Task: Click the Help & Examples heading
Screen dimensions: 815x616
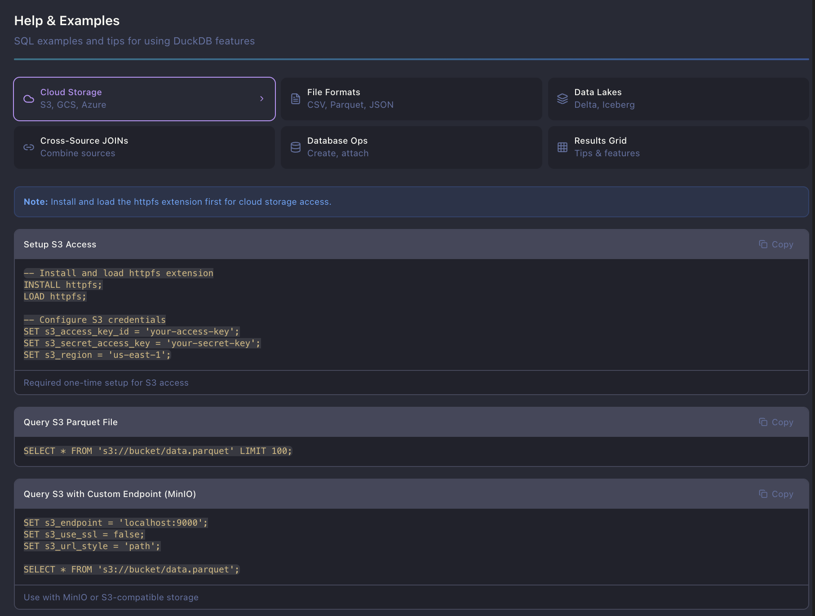Action: pyautogui.click(x=67, y=21)
